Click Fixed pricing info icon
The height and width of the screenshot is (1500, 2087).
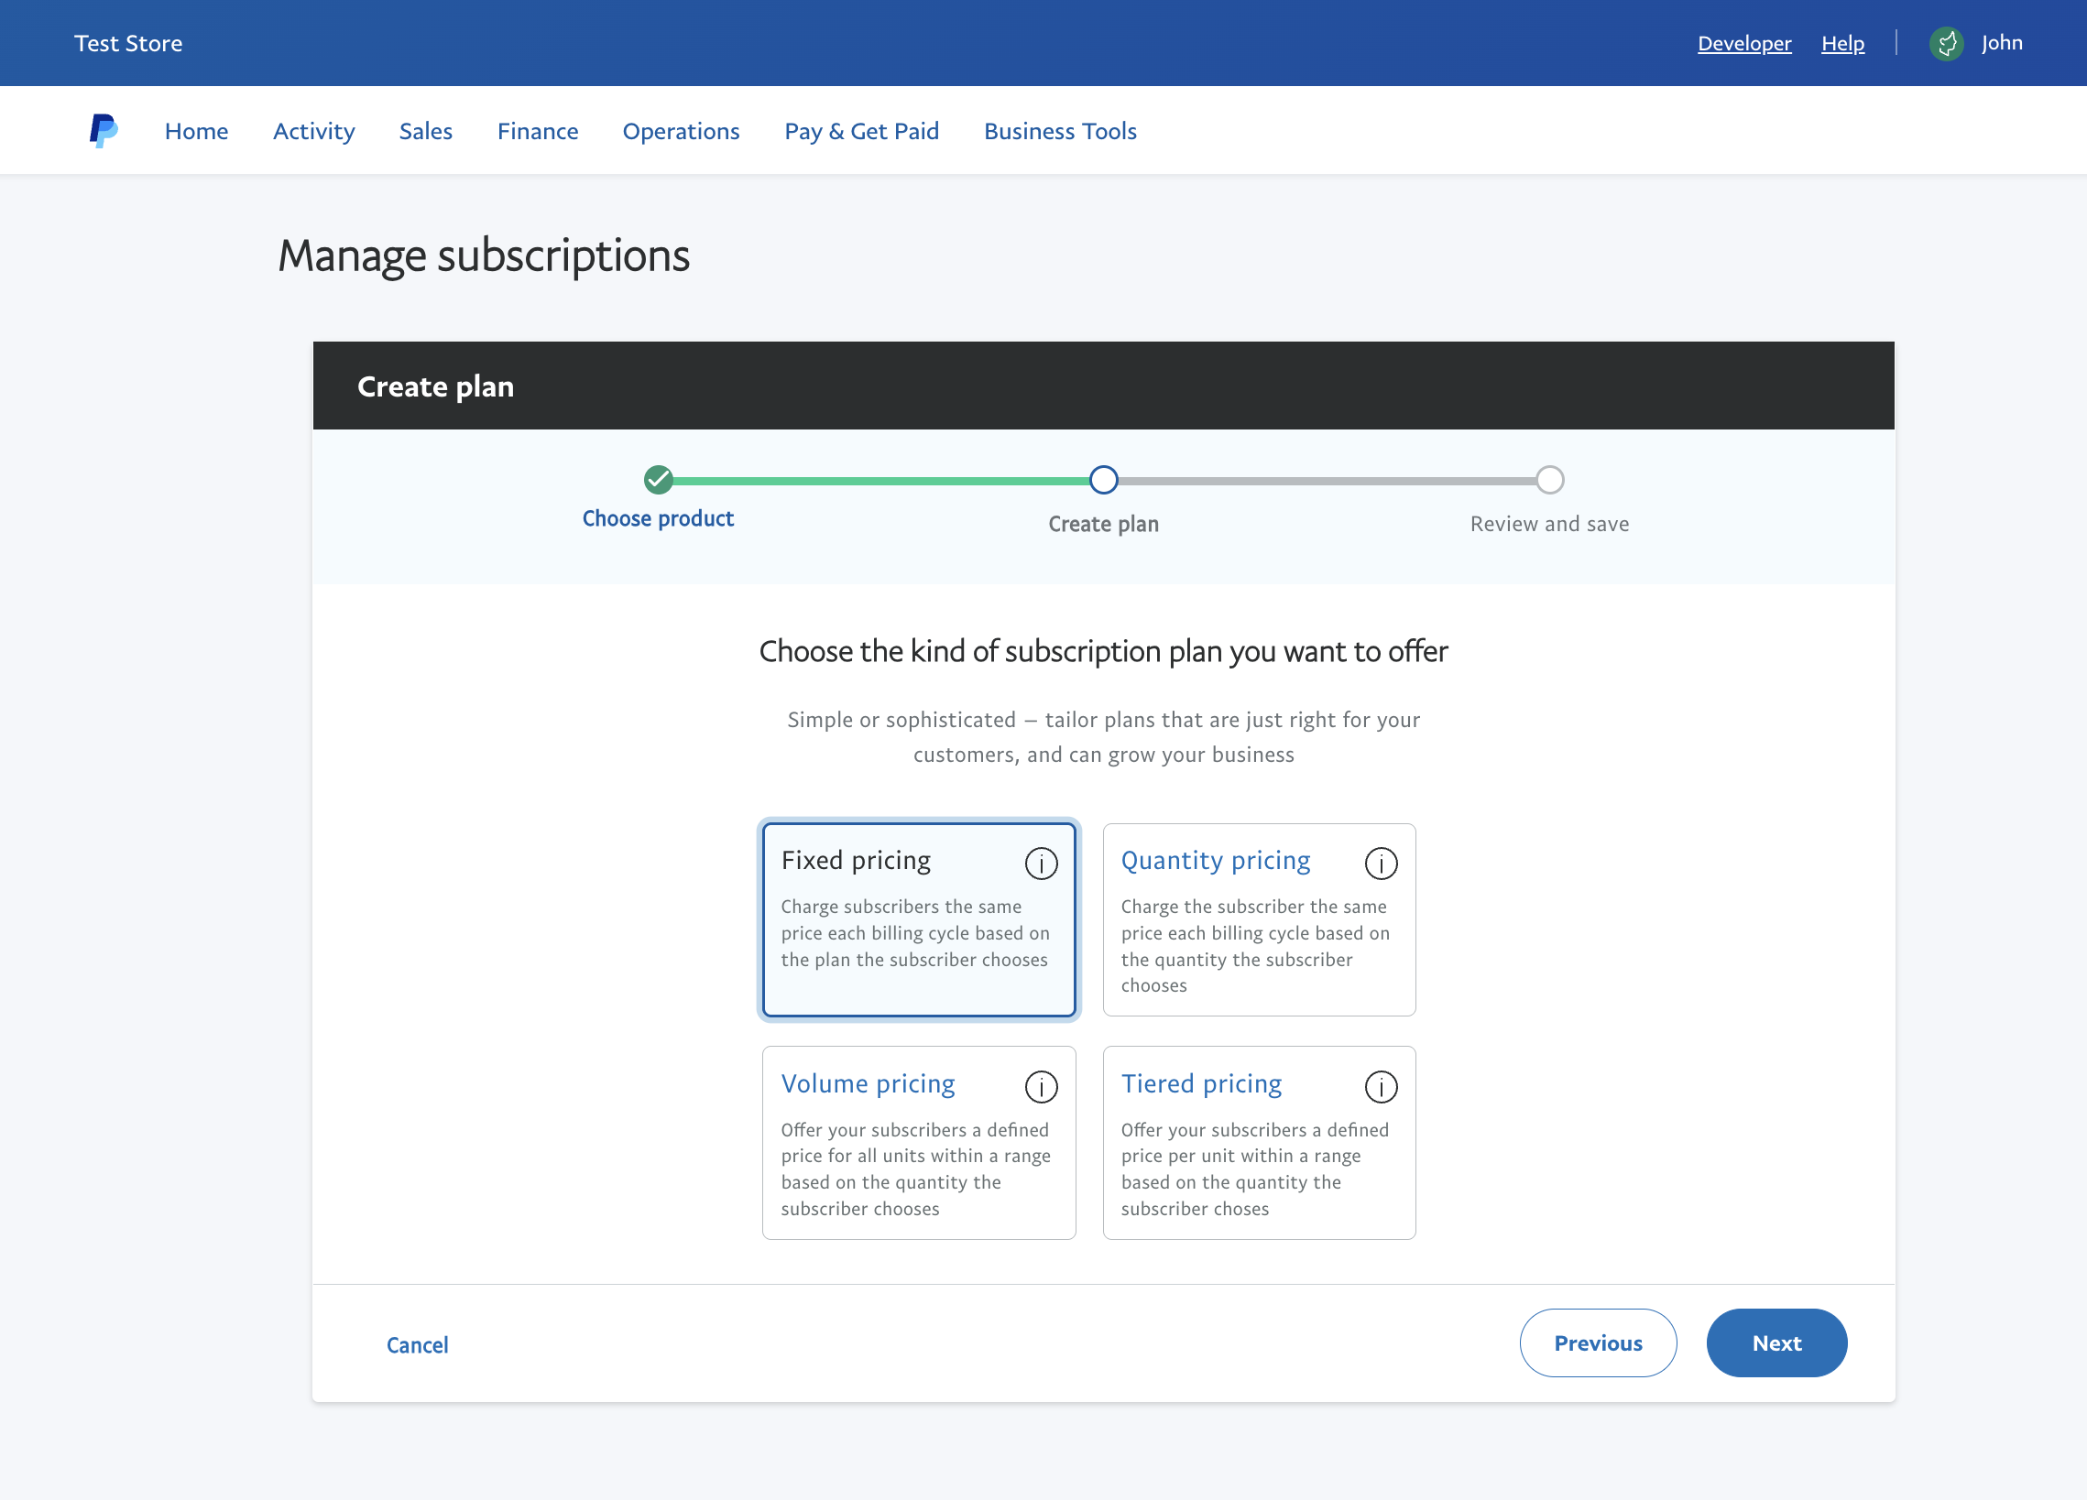1041,863
